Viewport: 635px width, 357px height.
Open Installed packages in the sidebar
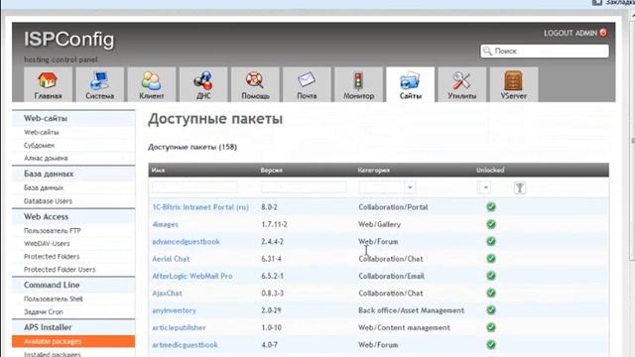click(x=53, y=354)
